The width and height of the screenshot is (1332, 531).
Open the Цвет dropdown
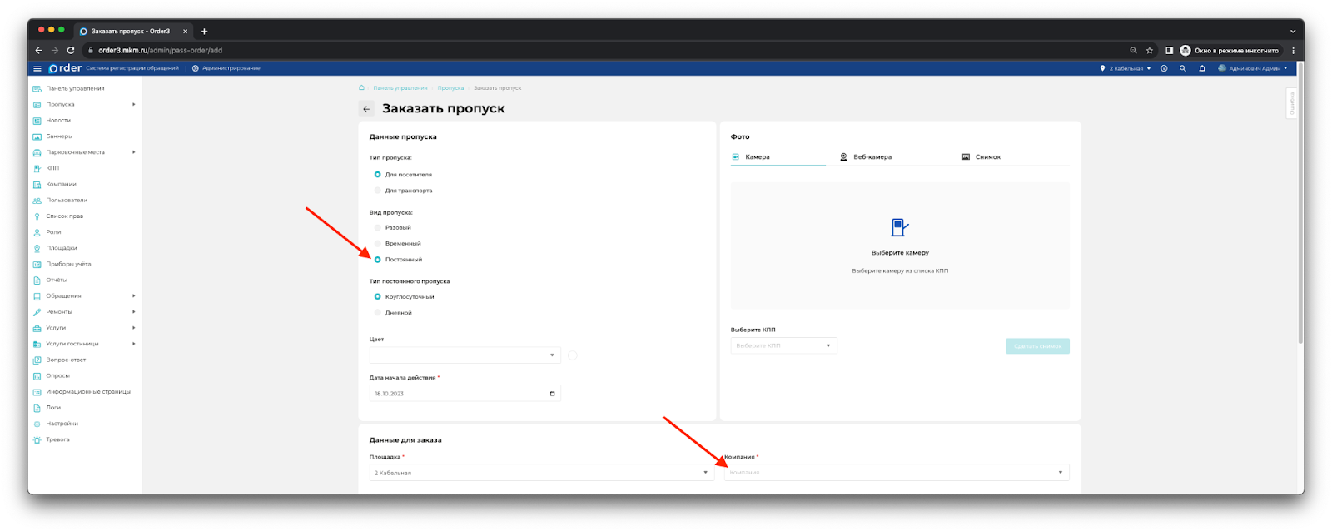pyautogui.click(x=465, y=355)
